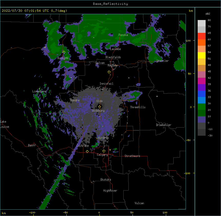This screenshot has height=216, width=221.
Task: Select the magenta 39-42 dBZ legend swatch
Action: tap(202, 81)
